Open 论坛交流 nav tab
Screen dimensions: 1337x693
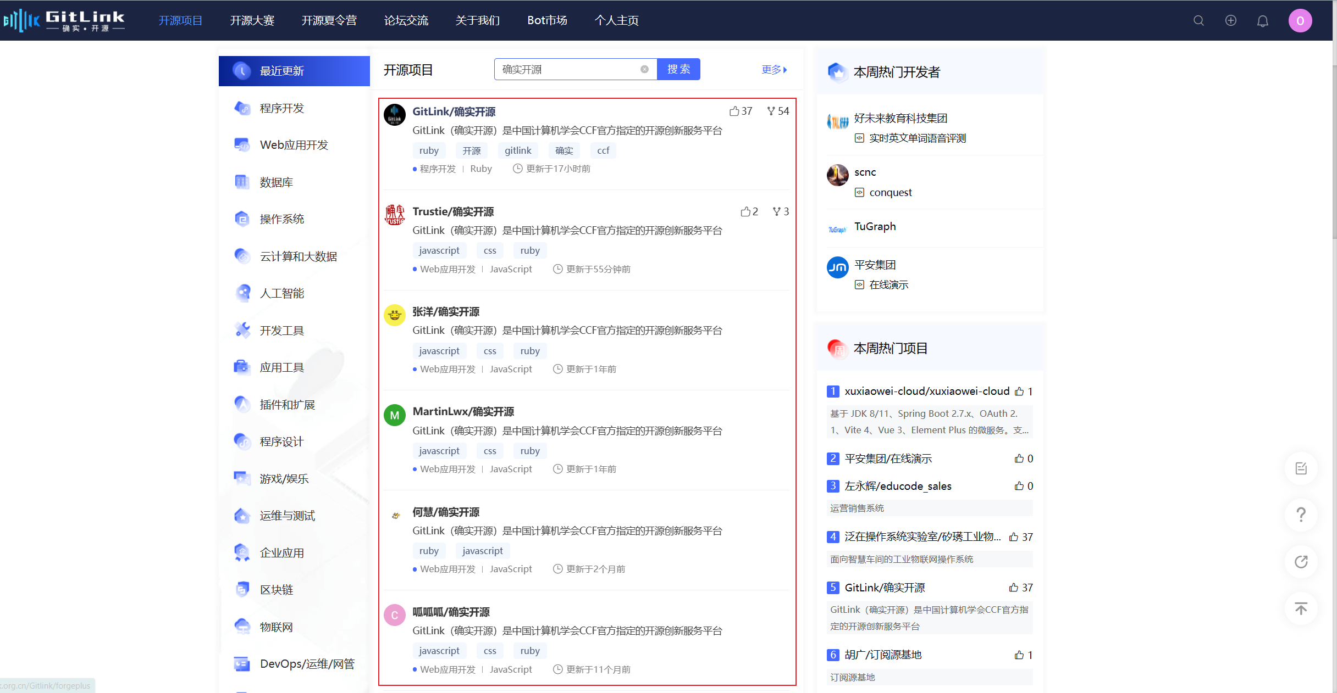[x=406, y=20]
